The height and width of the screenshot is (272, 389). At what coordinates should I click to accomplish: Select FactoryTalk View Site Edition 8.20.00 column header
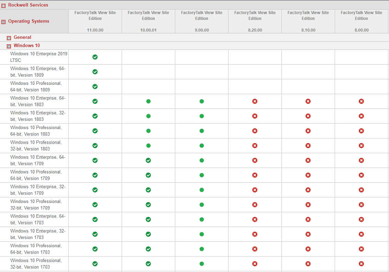255,21
